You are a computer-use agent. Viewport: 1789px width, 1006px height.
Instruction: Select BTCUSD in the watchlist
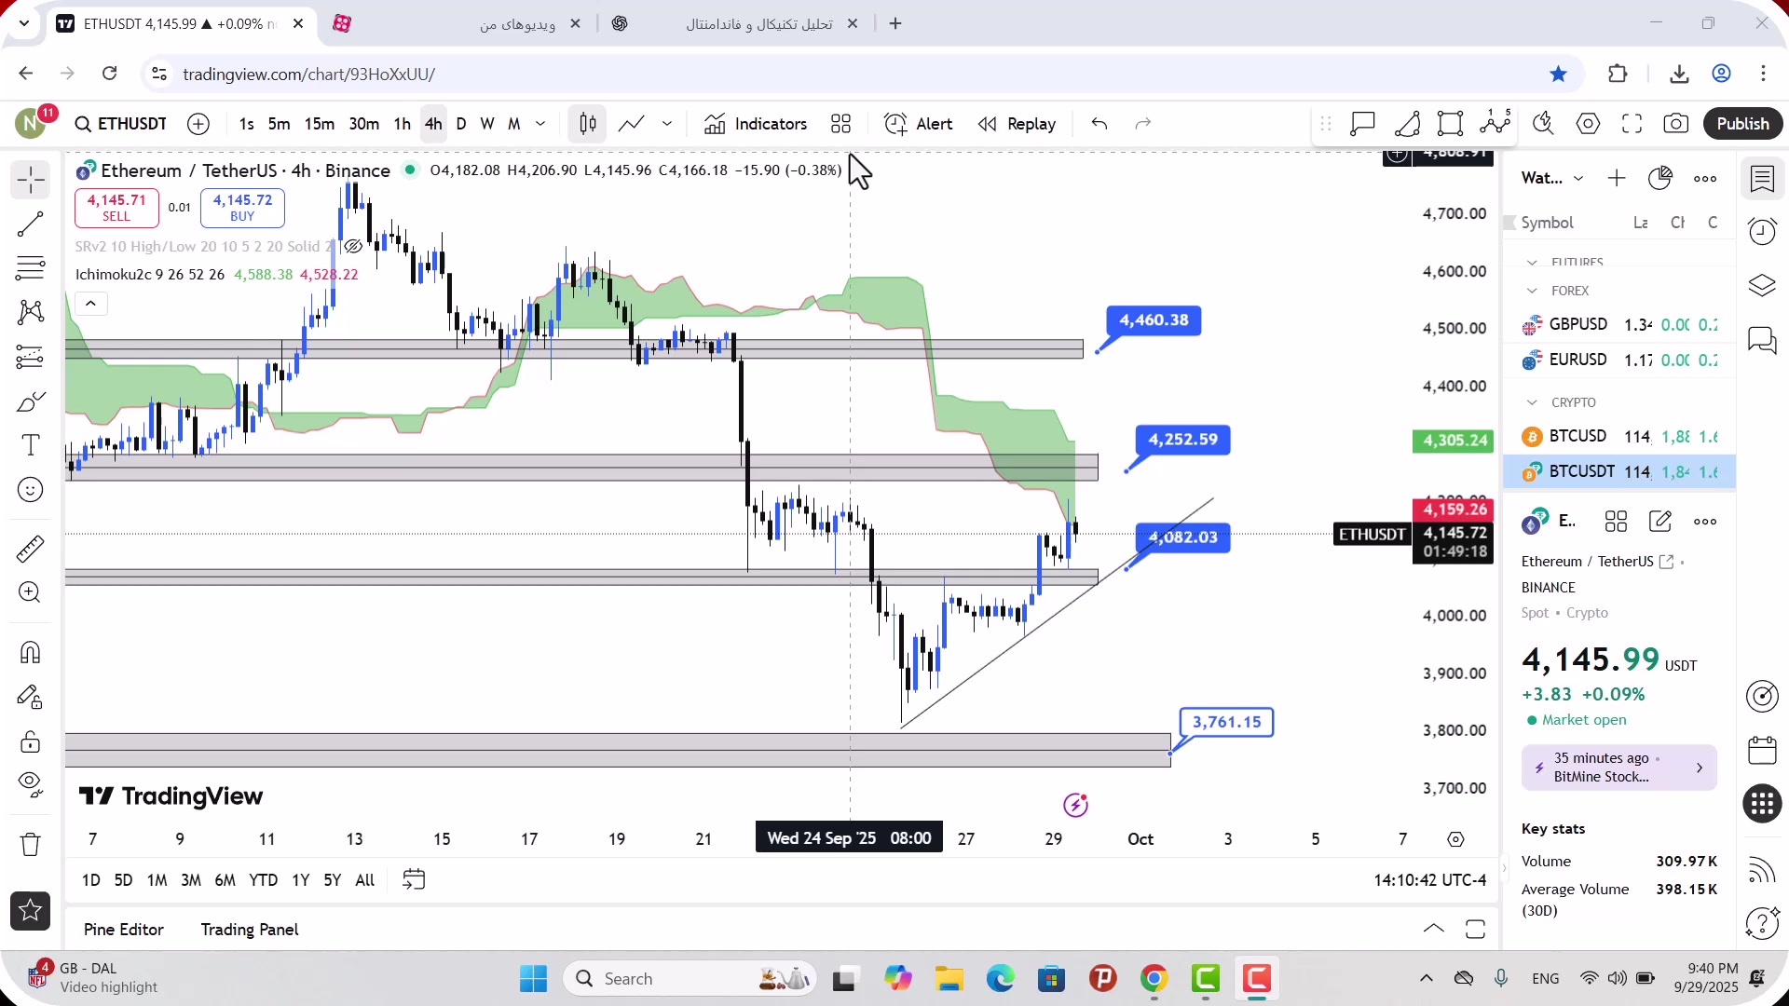coord(1618,437)
